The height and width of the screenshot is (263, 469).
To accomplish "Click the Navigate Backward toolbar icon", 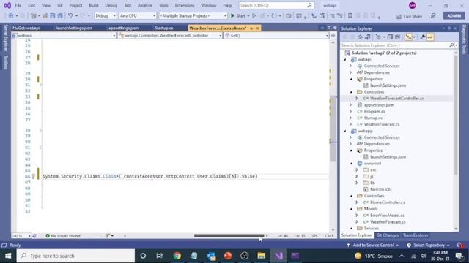I will pyautogui.click(x=11, y=16).
